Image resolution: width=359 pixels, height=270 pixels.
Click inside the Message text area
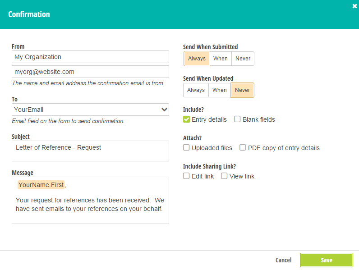[x=90, y=200]
